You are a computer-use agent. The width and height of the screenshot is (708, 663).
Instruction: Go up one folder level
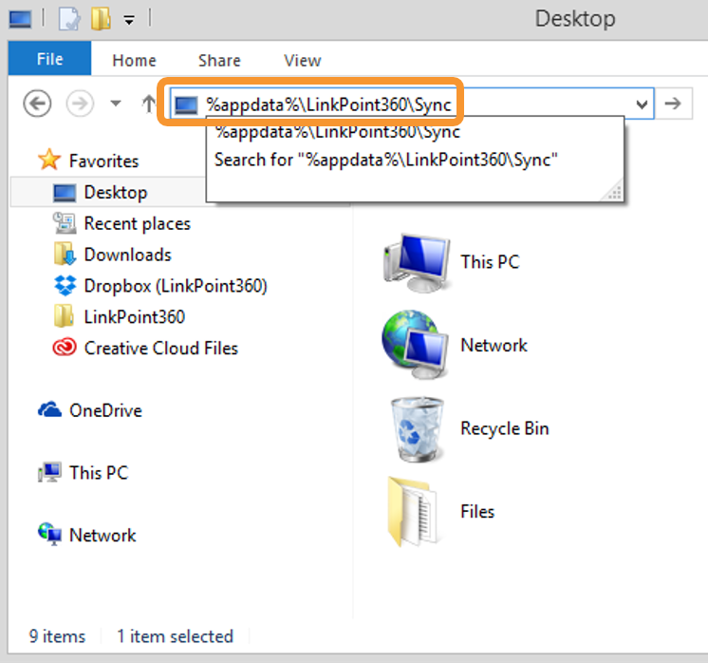[148, 104]
